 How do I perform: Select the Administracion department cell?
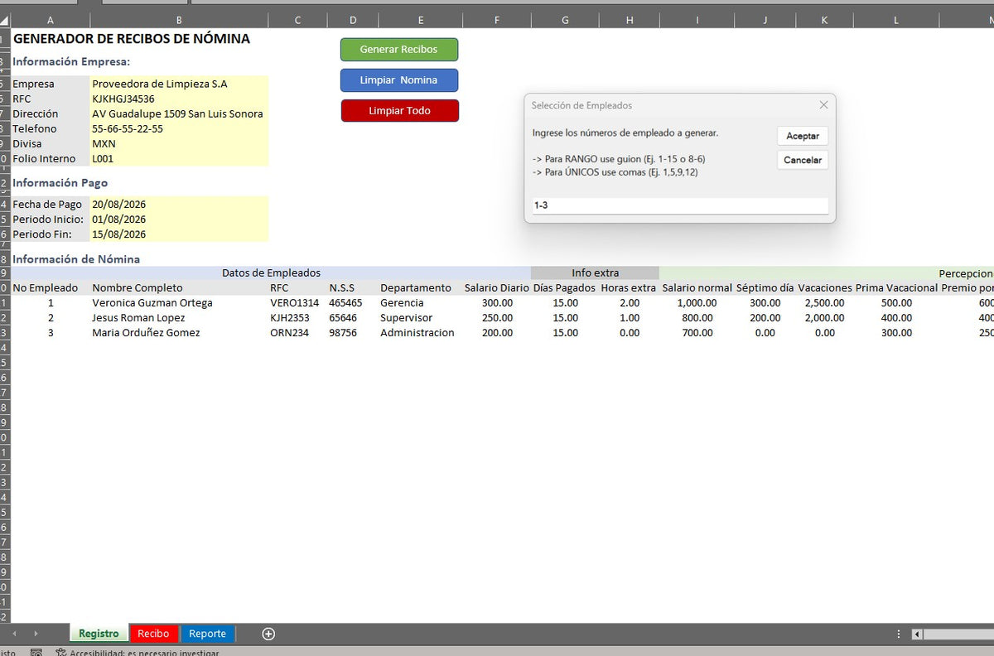click(421, 332)
